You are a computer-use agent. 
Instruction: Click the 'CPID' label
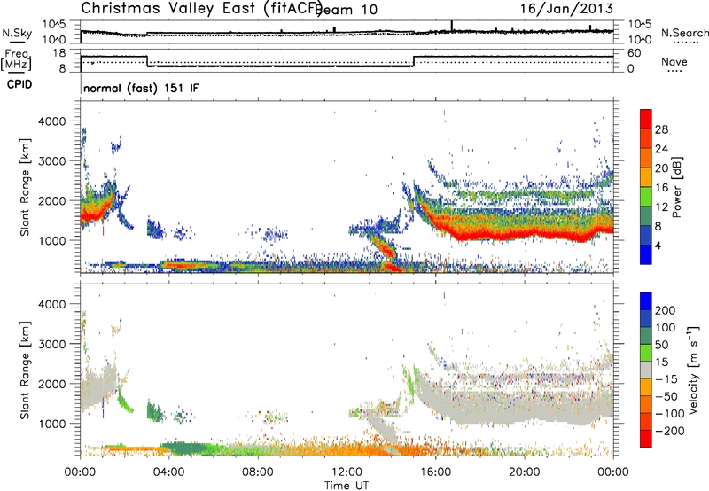(19, 84)
